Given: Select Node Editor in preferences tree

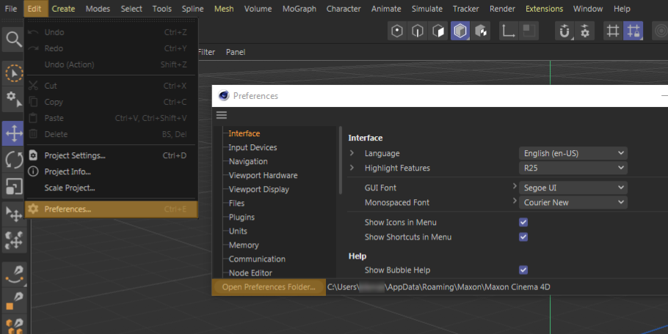Looking at the screenshot, I should click(250, 273).
